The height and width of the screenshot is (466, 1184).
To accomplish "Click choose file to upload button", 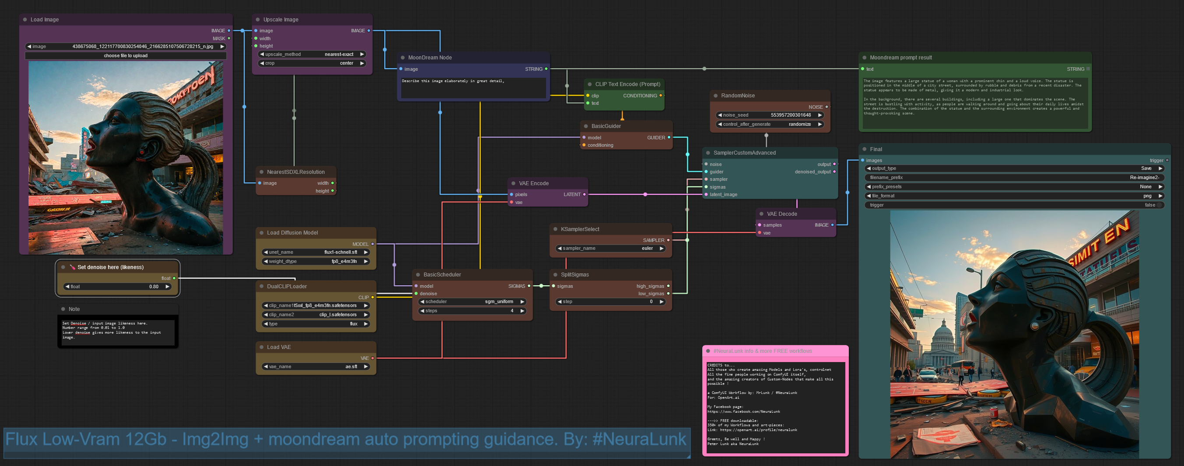I will tap(126, 55).
